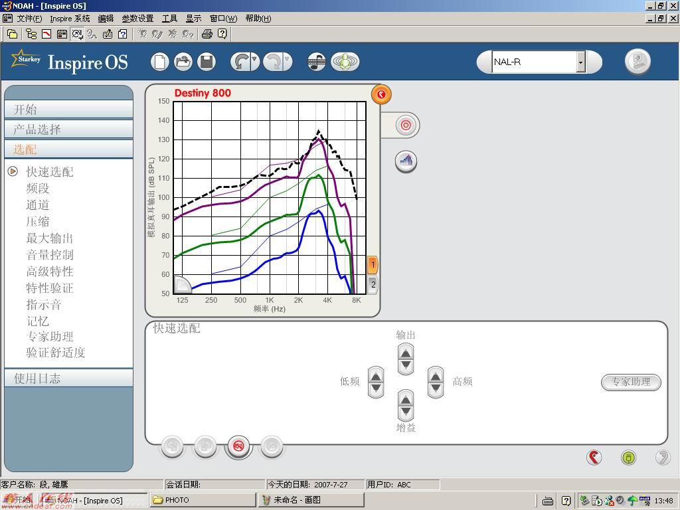Increase 输出 with the up arrow

406,353
